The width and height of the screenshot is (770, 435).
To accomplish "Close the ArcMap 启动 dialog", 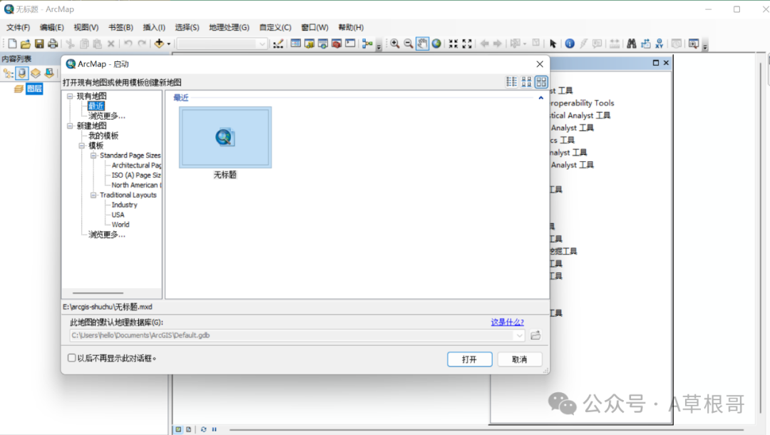I will (540, 64).
